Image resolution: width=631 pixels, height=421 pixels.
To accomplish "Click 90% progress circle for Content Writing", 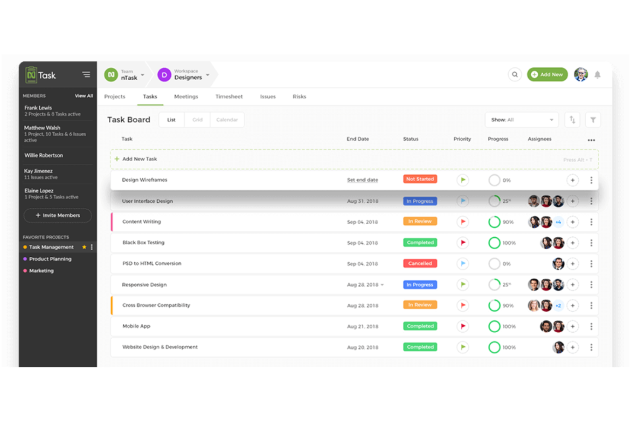I will click(x=494, y=222).
